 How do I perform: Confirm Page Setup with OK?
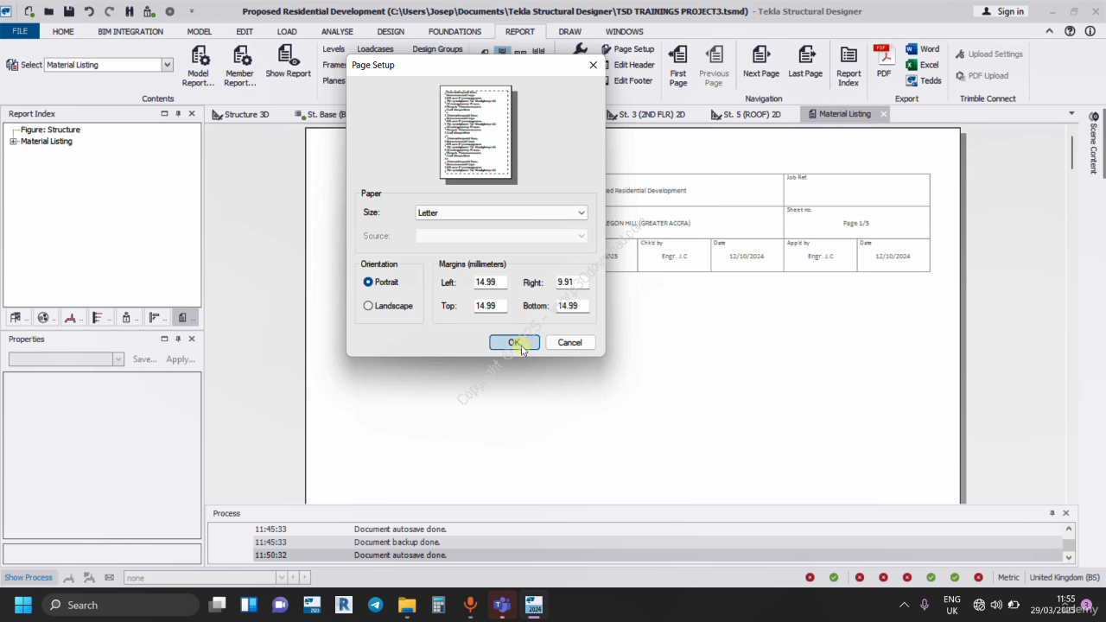pyautogui.click(x=514, y=343)
